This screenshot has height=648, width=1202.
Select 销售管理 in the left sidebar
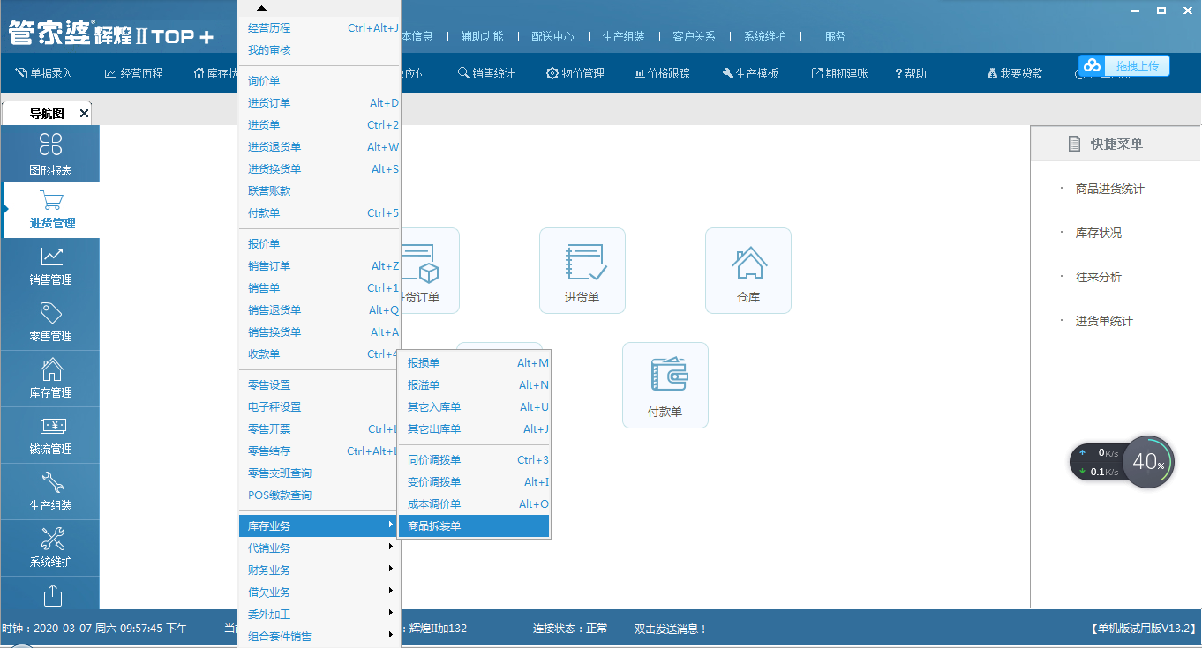point(51,264)
